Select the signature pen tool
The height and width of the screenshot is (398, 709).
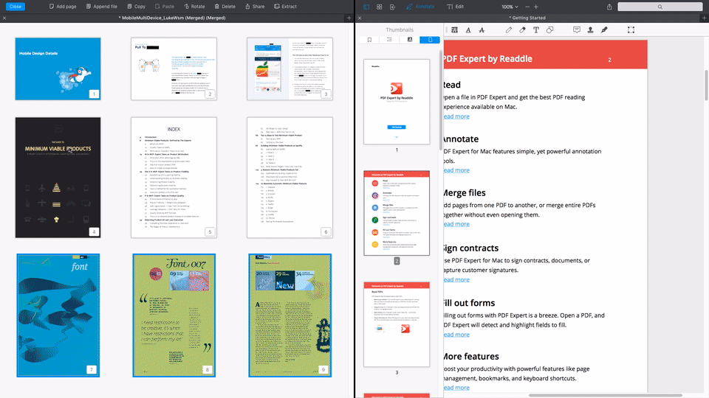point(604,29)
